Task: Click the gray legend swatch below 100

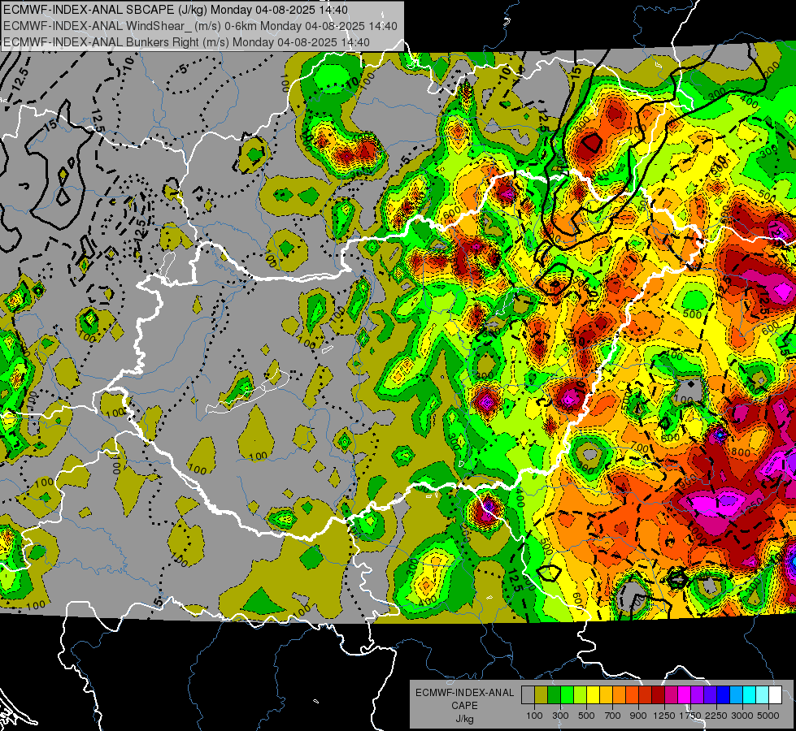Action: tap(528, 695)
